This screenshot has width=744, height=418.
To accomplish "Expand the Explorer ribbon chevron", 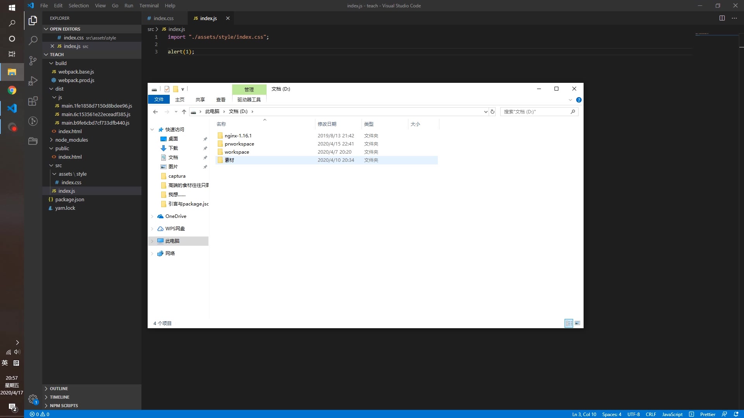I will pyautogui.click(x=570, y=100).
